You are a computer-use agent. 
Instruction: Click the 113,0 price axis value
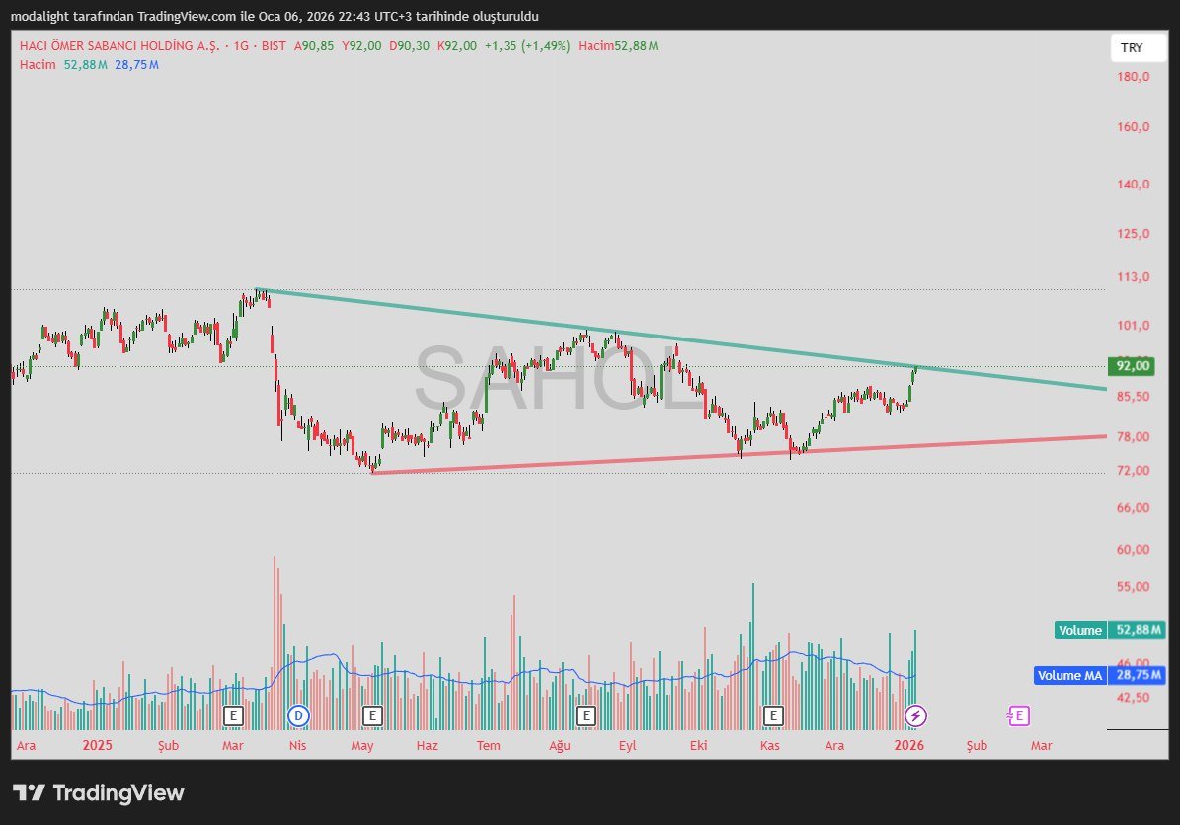1134,277
